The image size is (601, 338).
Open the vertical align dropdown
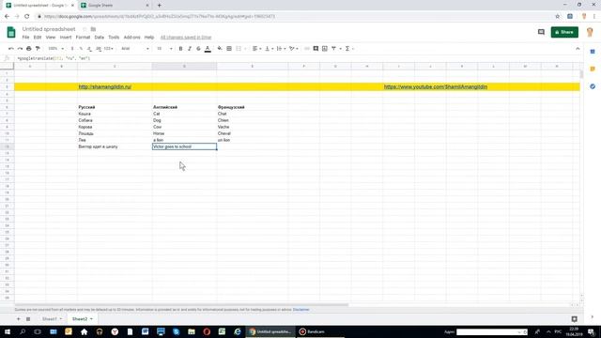tap(269, 49)
